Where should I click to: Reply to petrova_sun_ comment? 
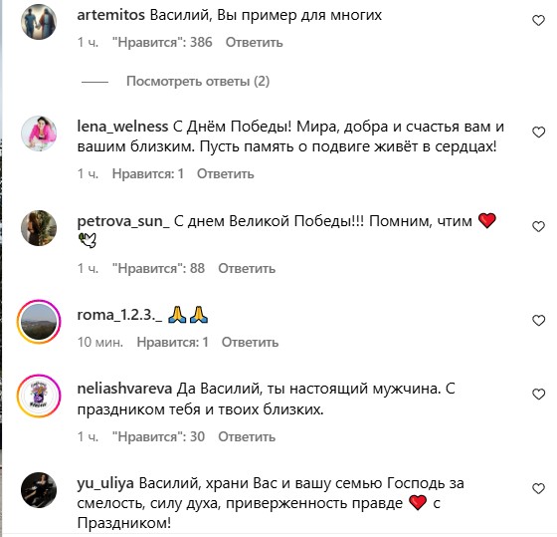click(247, 268)
